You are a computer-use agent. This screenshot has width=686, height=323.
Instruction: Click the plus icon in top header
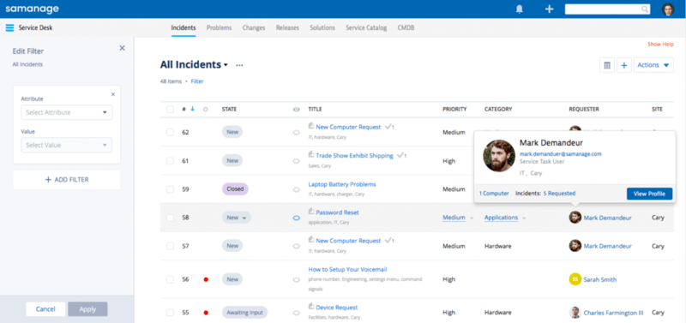coord(549,9)
